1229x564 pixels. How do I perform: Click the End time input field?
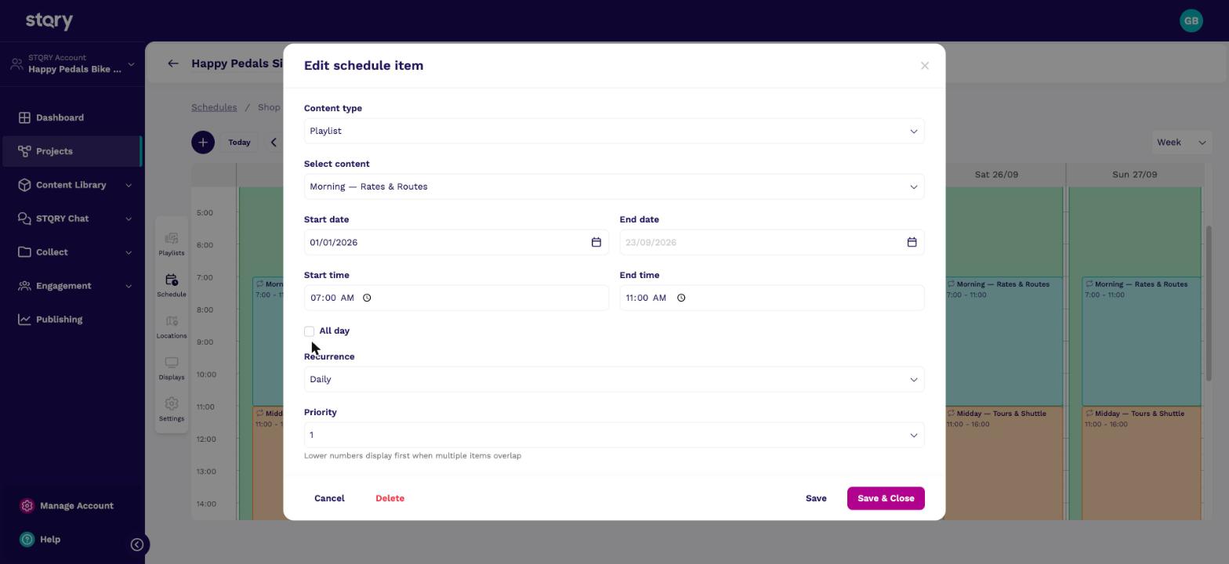772,298
